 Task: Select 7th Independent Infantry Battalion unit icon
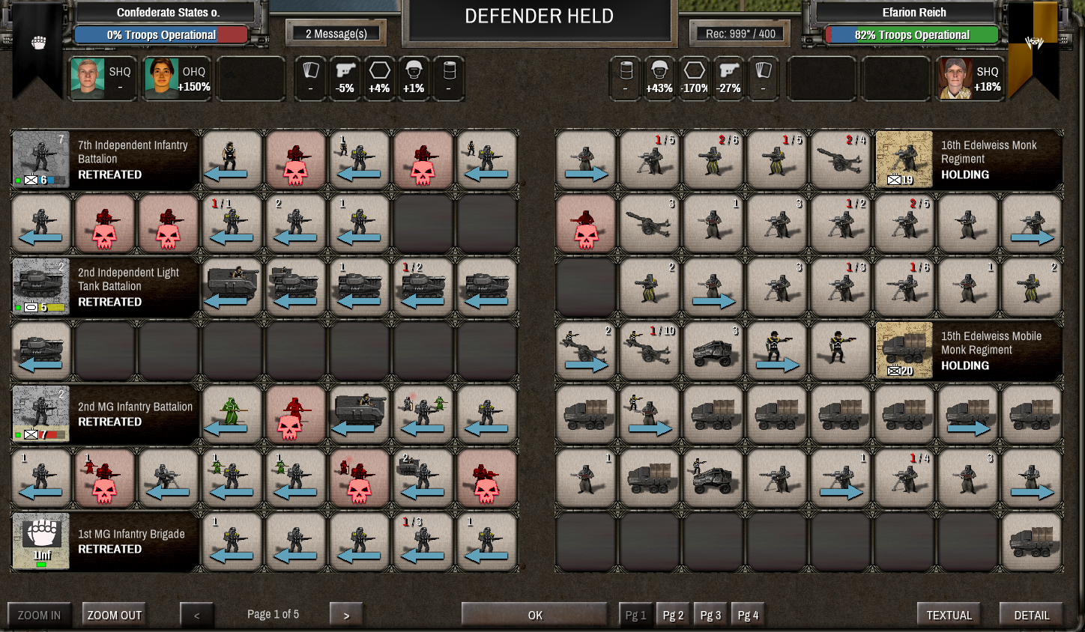[x=41, y=159]
